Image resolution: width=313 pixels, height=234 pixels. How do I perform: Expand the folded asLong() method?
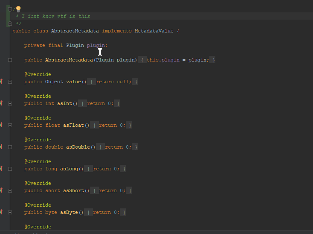(x=10, y=169)
